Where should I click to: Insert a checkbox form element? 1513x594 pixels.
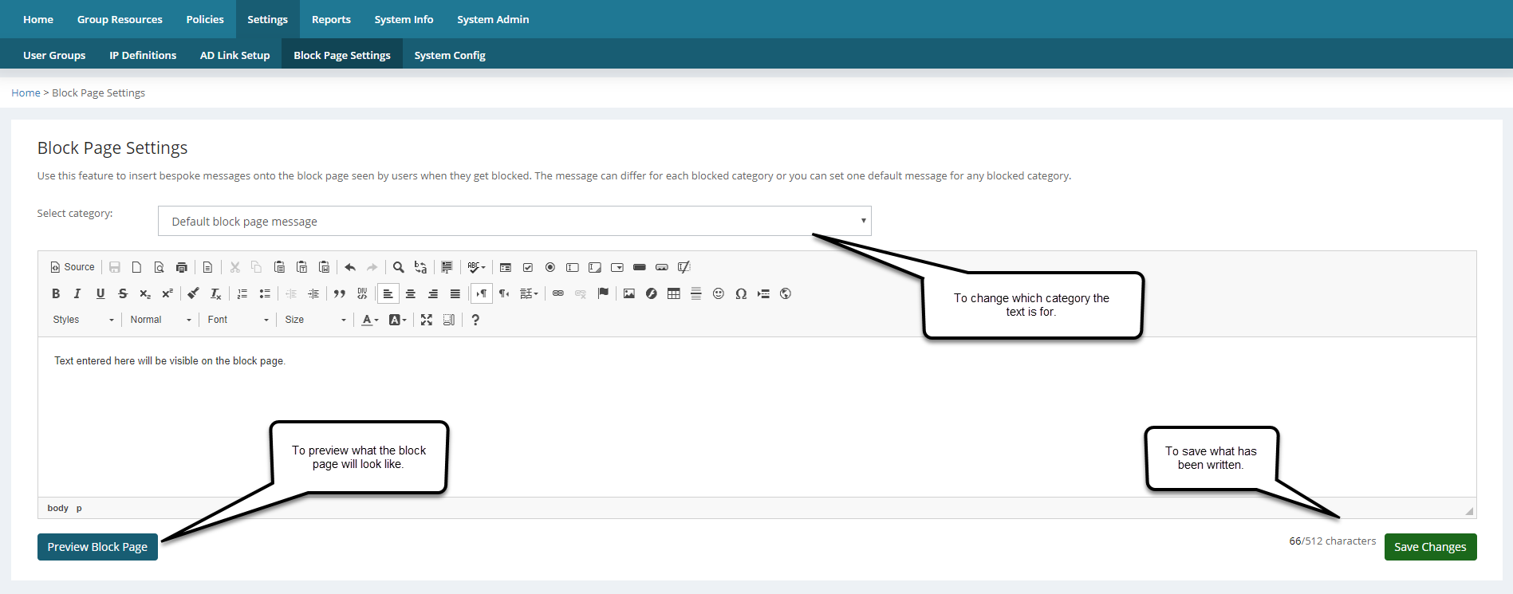[x=528, y=267]
